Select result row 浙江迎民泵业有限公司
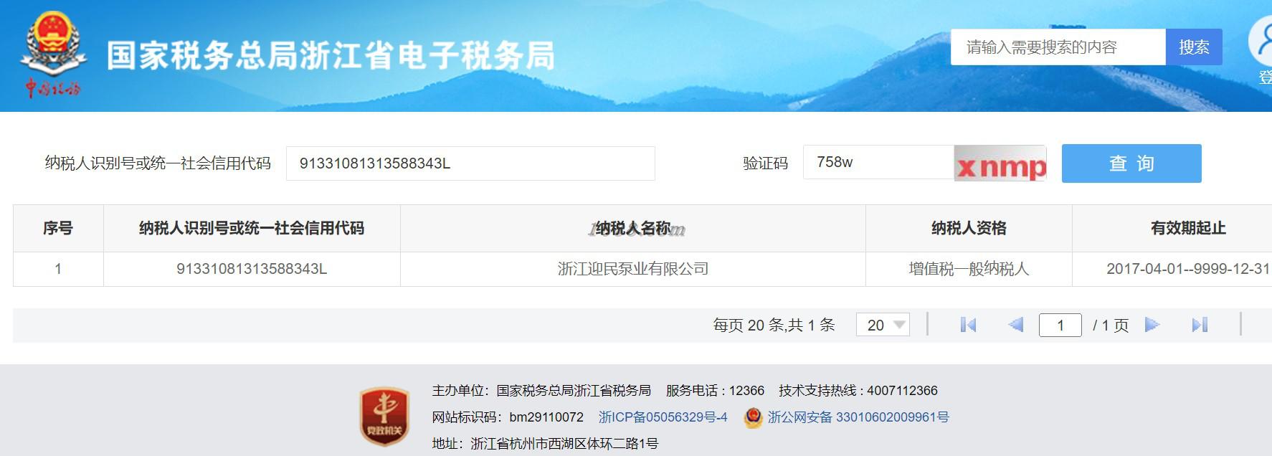The height and width of the screenshot is (456, 1272). [642, 269]
